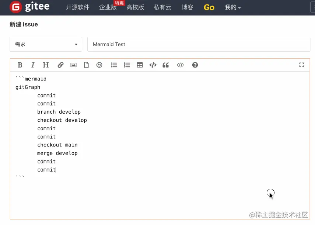315x225 pixels.
Task: Insert a hyperlink via link icon
Action: (x=60, y=65)
